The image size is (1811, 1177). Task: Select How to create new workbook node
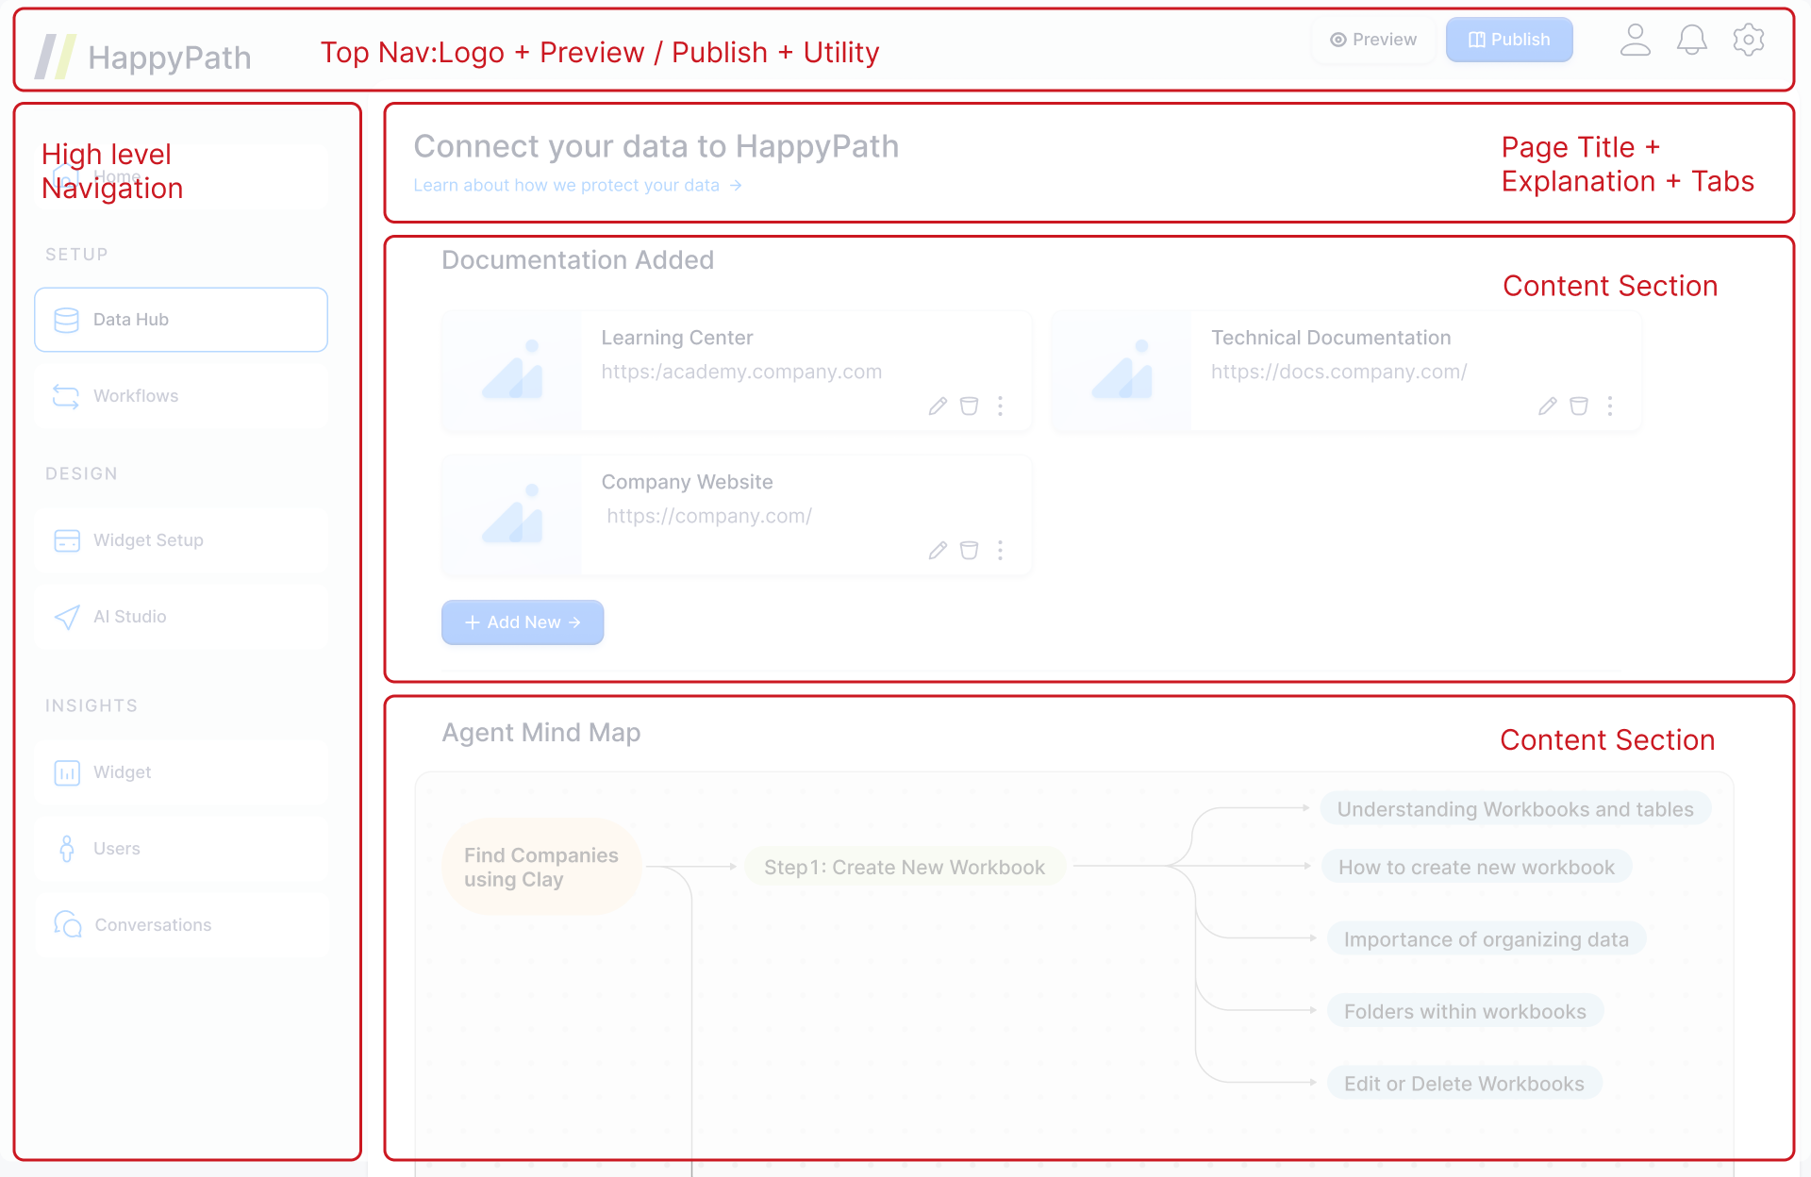[1476, 868]
